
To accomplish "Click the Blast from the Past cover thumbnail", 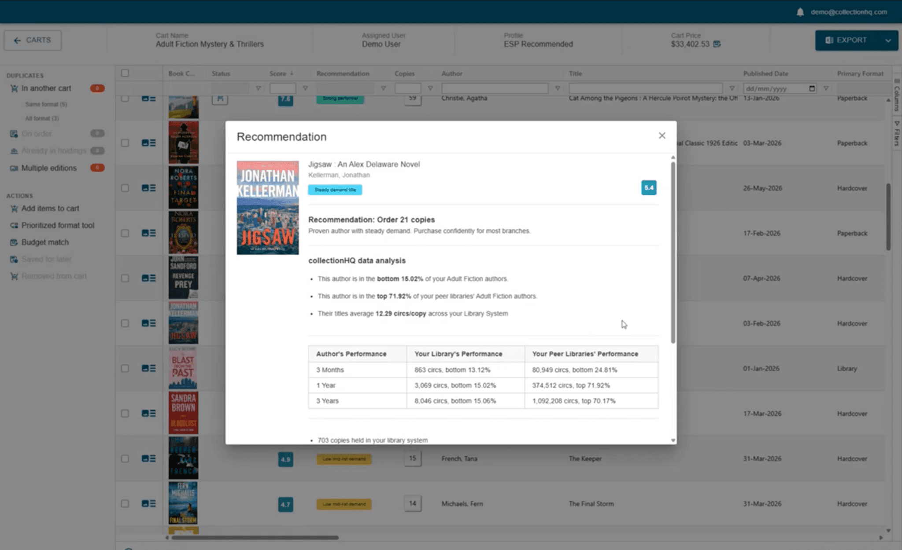I will (184, 368).
